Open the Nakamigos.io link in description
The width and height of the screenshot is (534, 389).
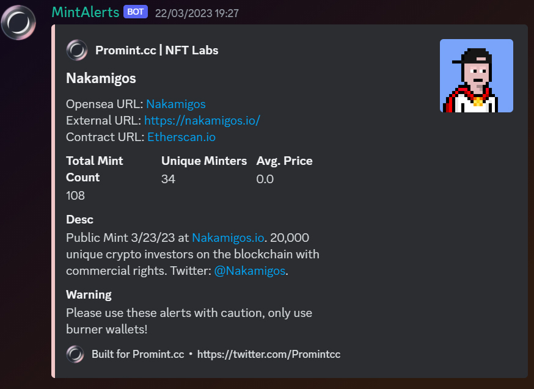228,238
